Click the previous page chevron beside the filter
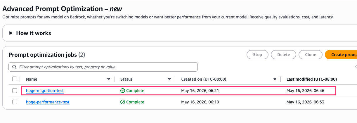The width and height of the screenshot is (357, 123). pyautogui.click(x=356, y=67)
